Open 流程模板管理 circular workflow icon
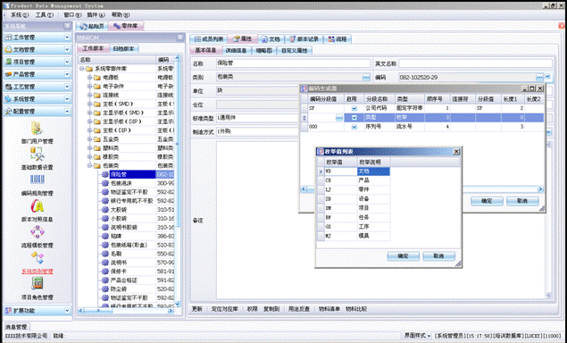This screenshot has height=343, width=567. [37, 232]
